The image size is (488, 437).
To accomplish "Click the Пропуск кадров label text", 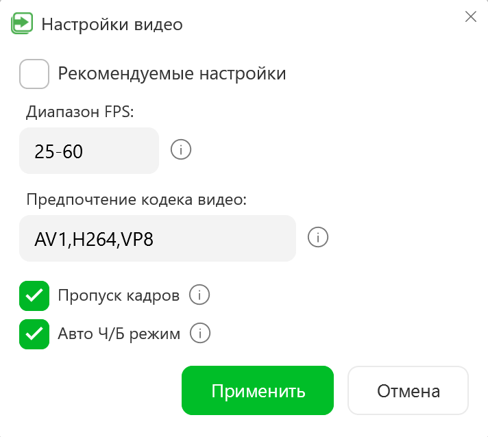I will coord(119,296).
